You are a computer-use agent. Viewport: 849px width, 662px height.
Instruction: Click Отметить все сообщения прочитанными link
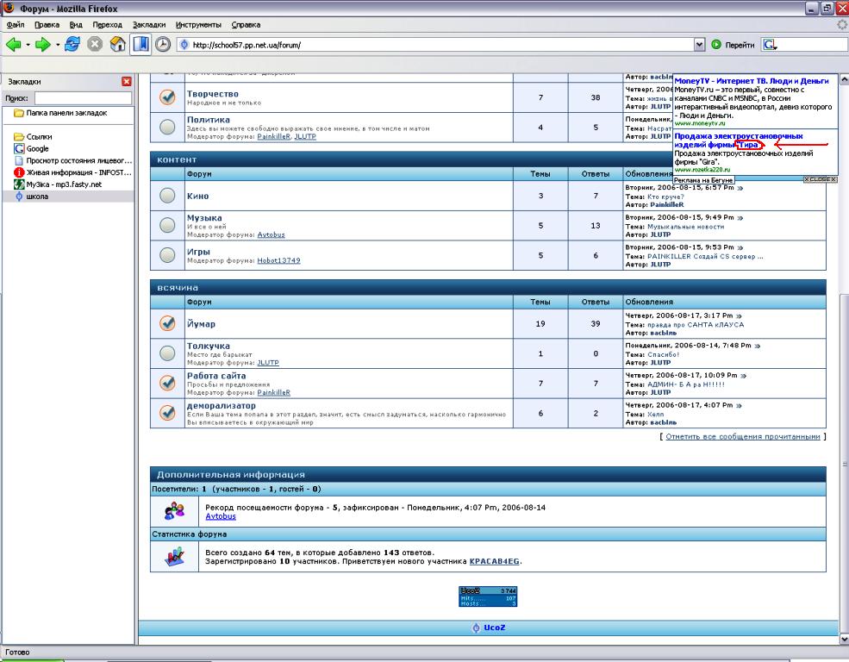(x=742, y=436)
